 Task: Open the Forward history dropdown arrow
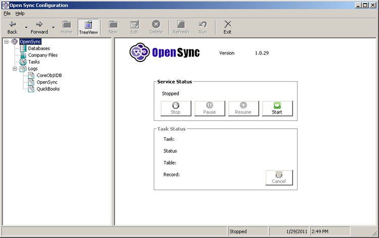(53, 28)
